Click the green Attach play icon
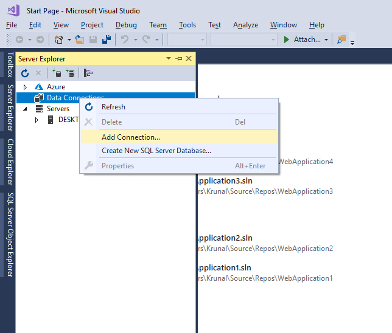This screenshot has height=333, width=392. (x=287, y=39)
